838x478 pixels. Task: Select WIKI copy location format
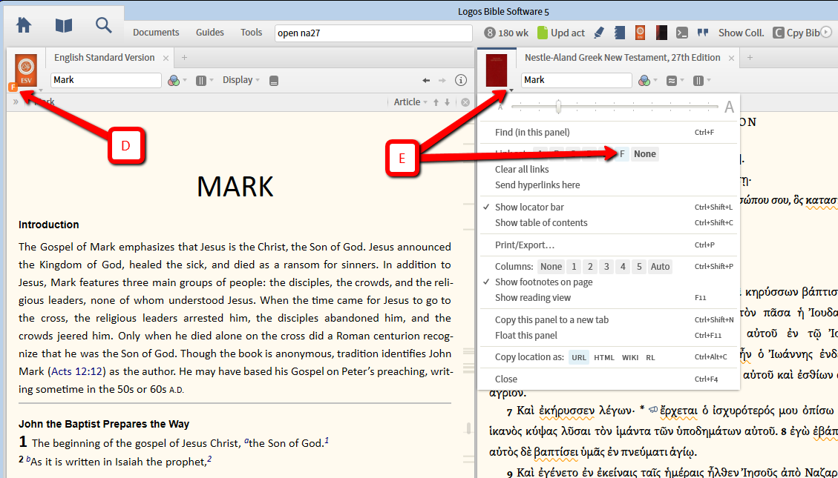coord(630,357)
